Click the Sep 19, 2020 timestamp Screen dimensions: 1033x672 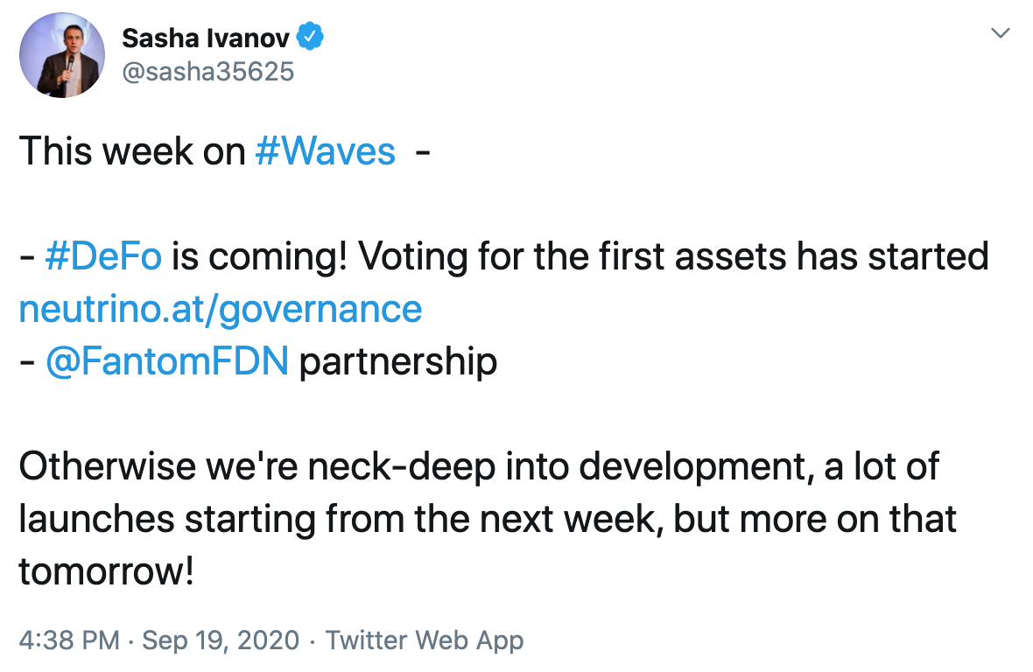[220, 640]
